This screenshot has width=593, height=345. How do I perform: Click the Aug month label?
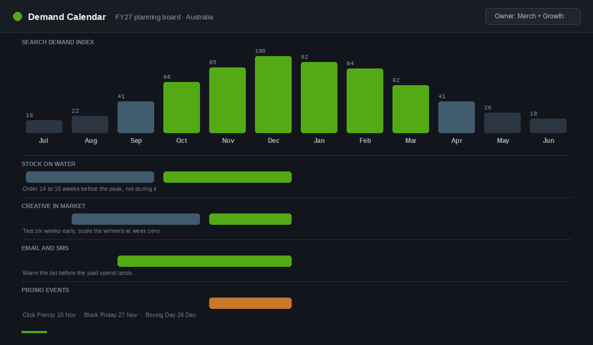[91, 141]
